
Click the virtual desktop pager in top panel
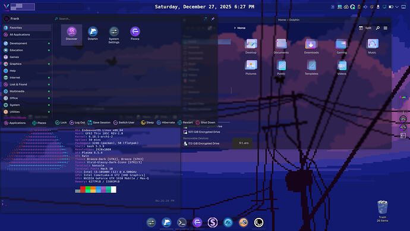(23, 7)
